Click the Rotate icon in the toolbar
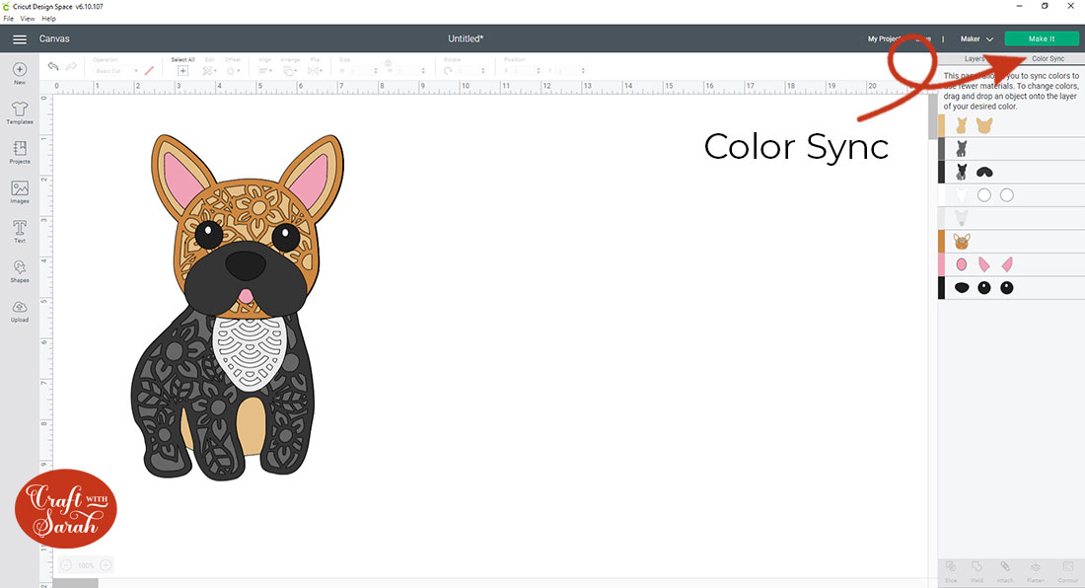This screenshot has width=1085, height=588. 448,71
